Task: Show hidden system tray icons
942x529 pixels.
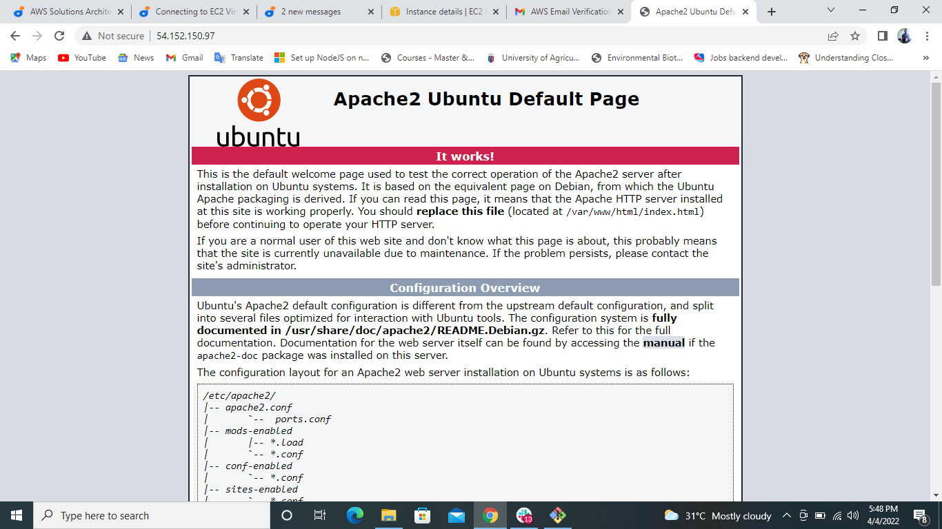Action: pos(787,515)
